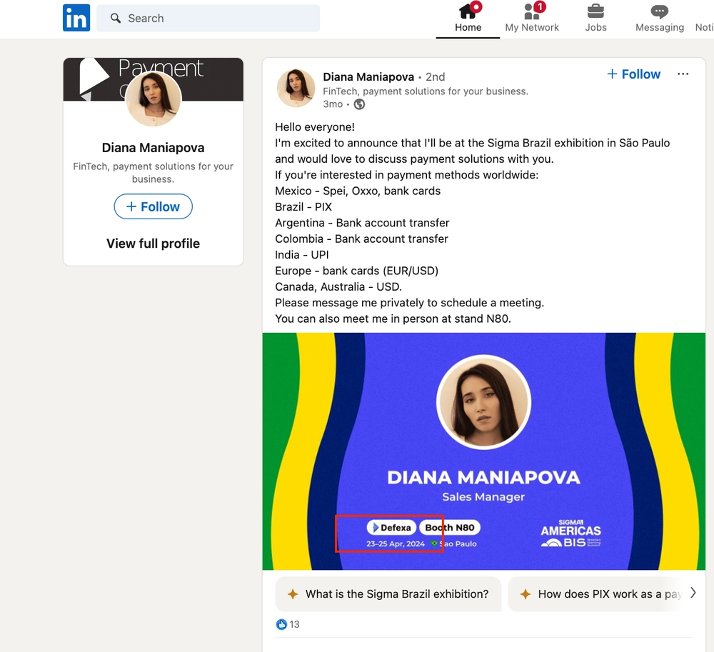Click the post author's avatar photo

click(x=296, y=88)
